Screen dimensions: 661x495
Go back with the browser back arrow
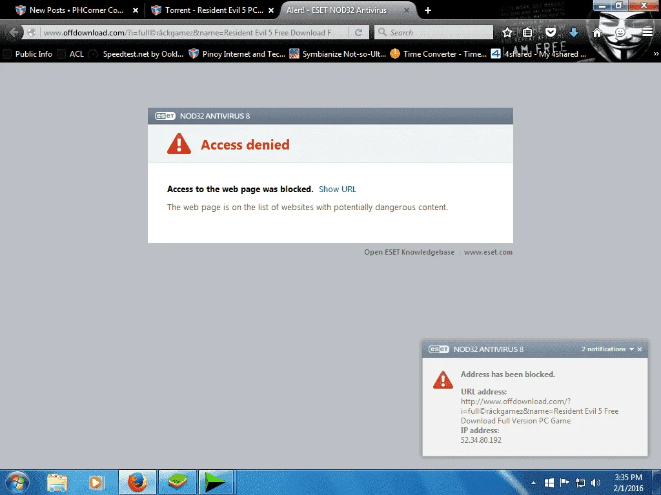tap(13, 32)
